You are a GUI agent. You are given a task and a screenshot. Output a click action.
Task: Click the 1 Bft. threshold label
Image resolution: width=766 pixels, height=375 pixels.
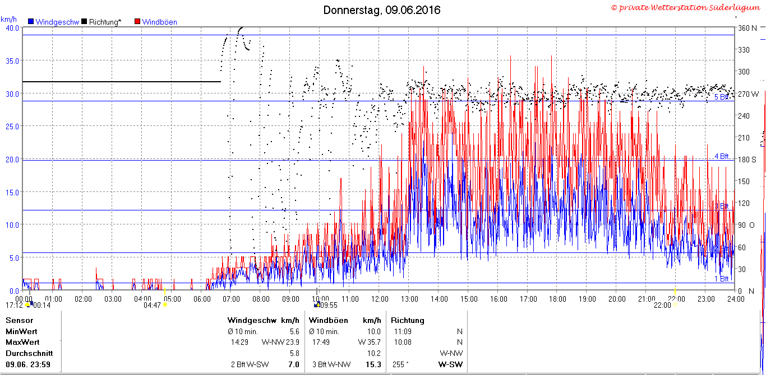(722, 279)
